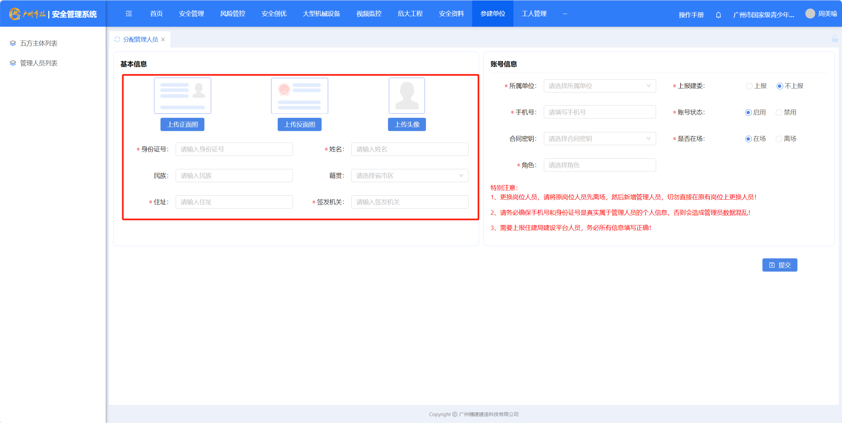Expand the 所属单位 dropdown
The image size is (842, 423).
point(599,86)
